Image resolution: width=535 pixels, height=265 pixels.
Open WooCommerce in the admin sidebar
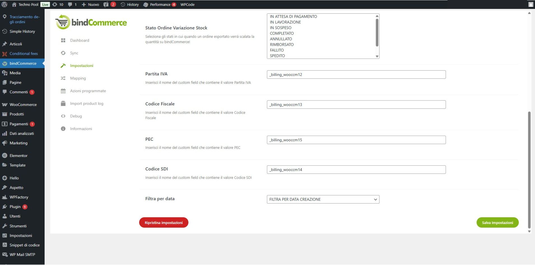[23, 104]
